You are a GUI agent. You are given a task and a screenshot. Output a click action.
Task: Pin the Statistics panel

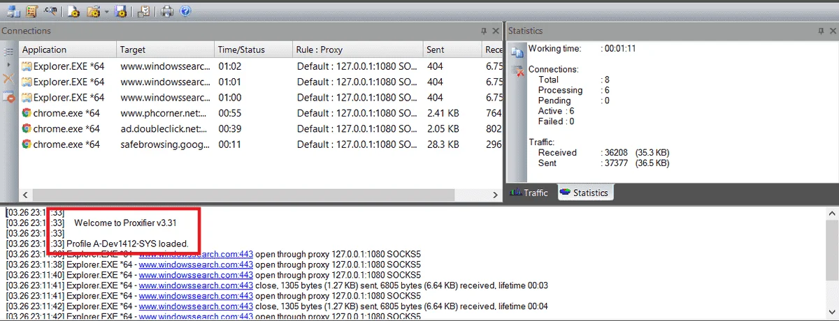click(x=821, y=31)
